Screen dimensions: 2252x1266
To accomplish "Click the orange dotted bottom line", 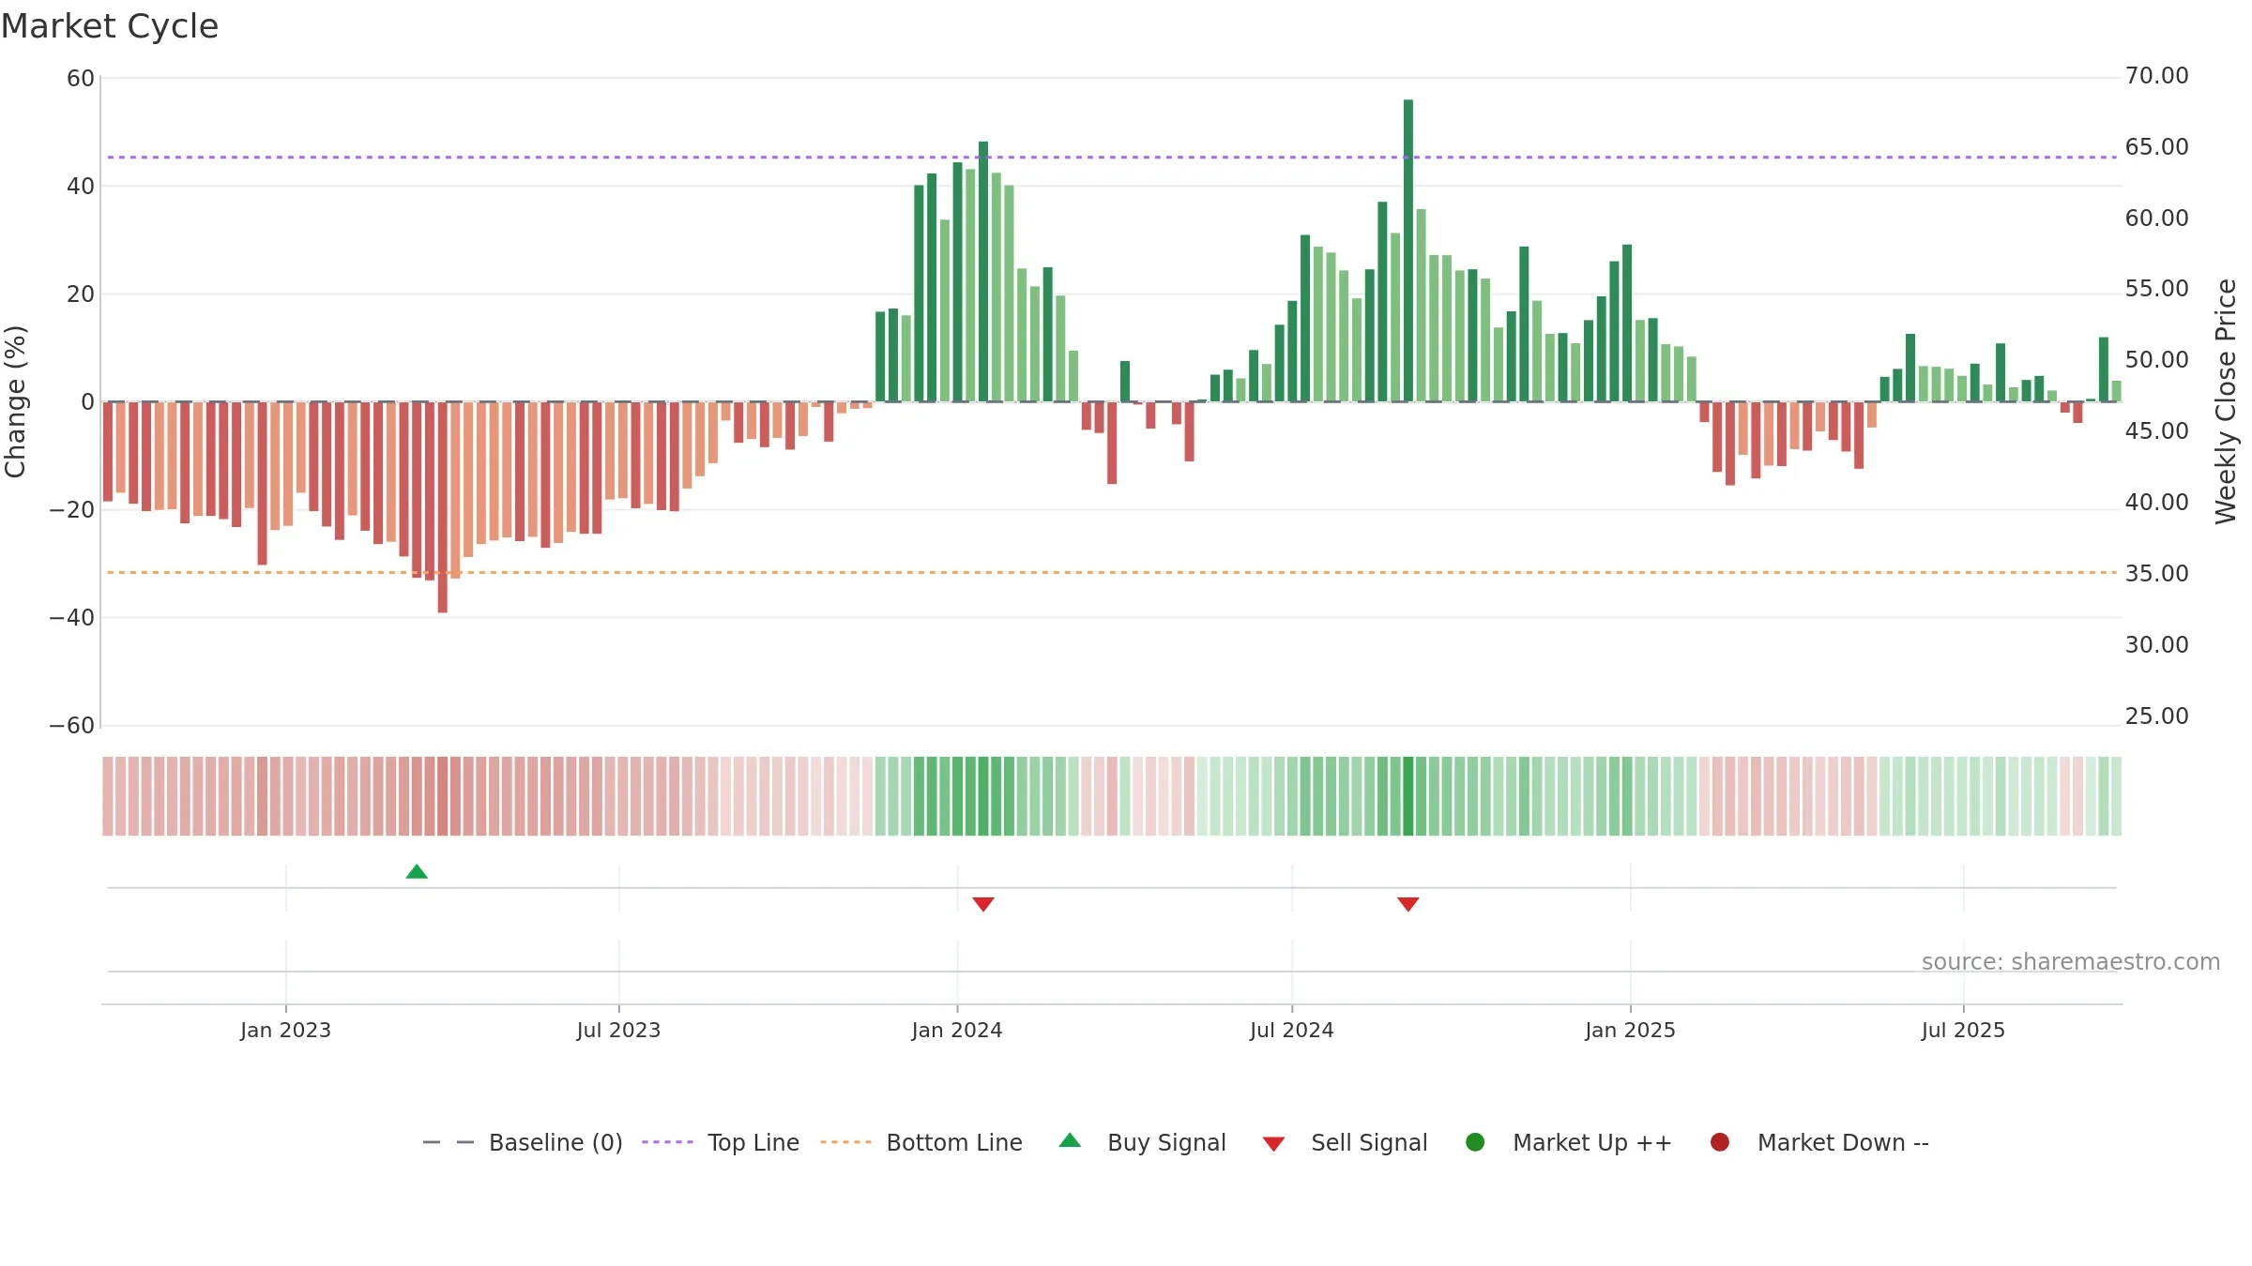I will 1112,572.
